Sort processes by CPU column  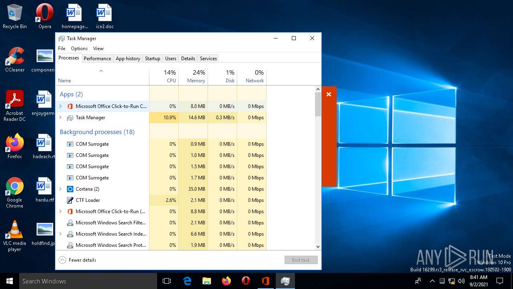coord(164,76)
